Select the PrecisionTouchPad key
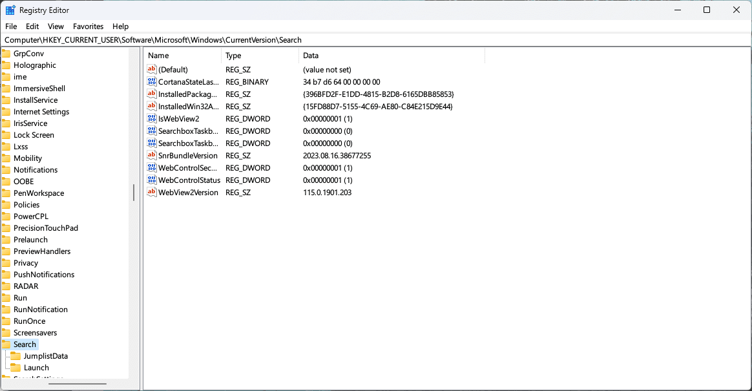Screen dimensions: 752x391 tap(46, 228)
